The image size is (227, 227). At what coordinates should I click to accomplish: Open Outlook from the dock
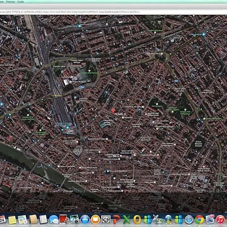coord(137,219)
